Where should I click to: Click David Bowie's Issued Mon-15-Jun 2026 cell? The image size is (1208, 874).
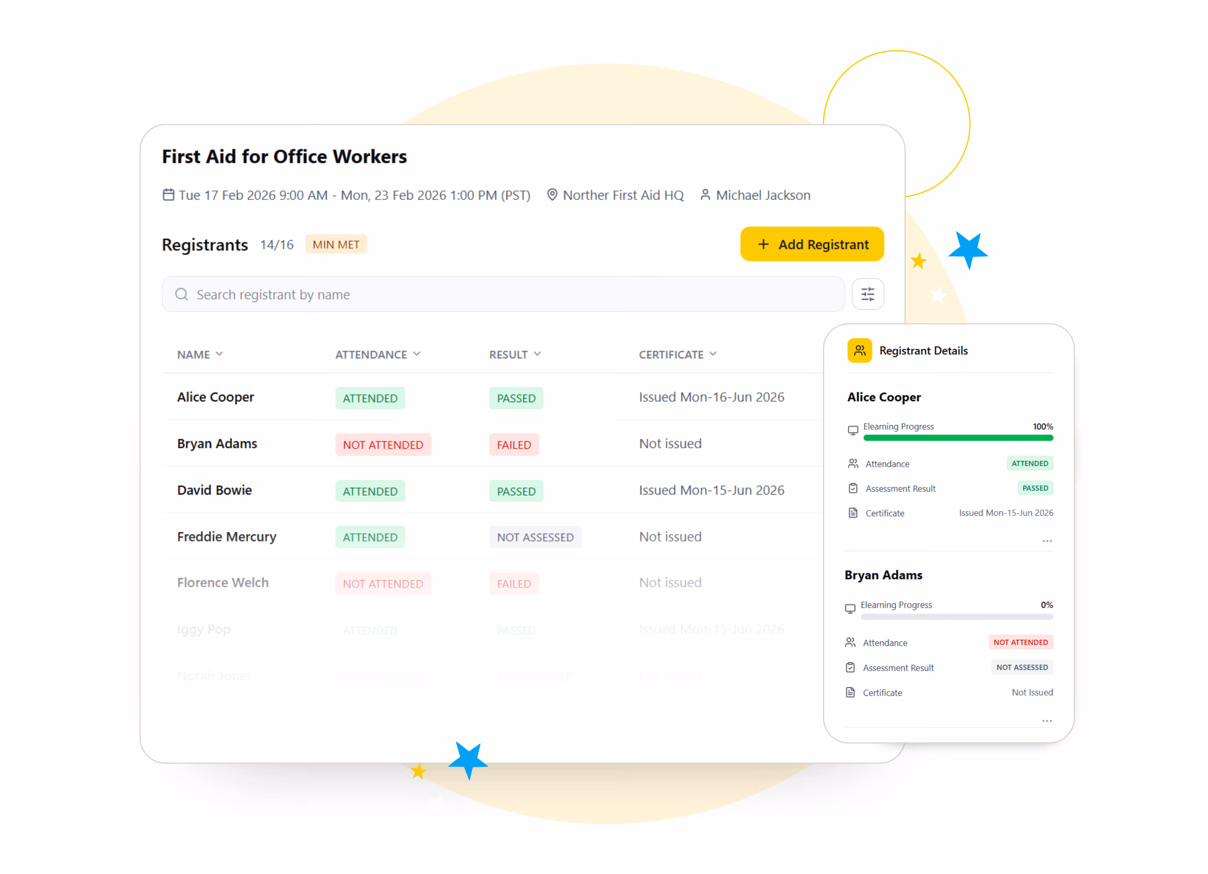[712, 490]
